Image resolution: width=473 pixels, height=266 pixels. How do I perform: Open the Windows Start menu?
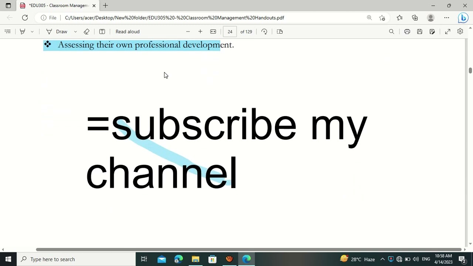(x=8, y=259)
